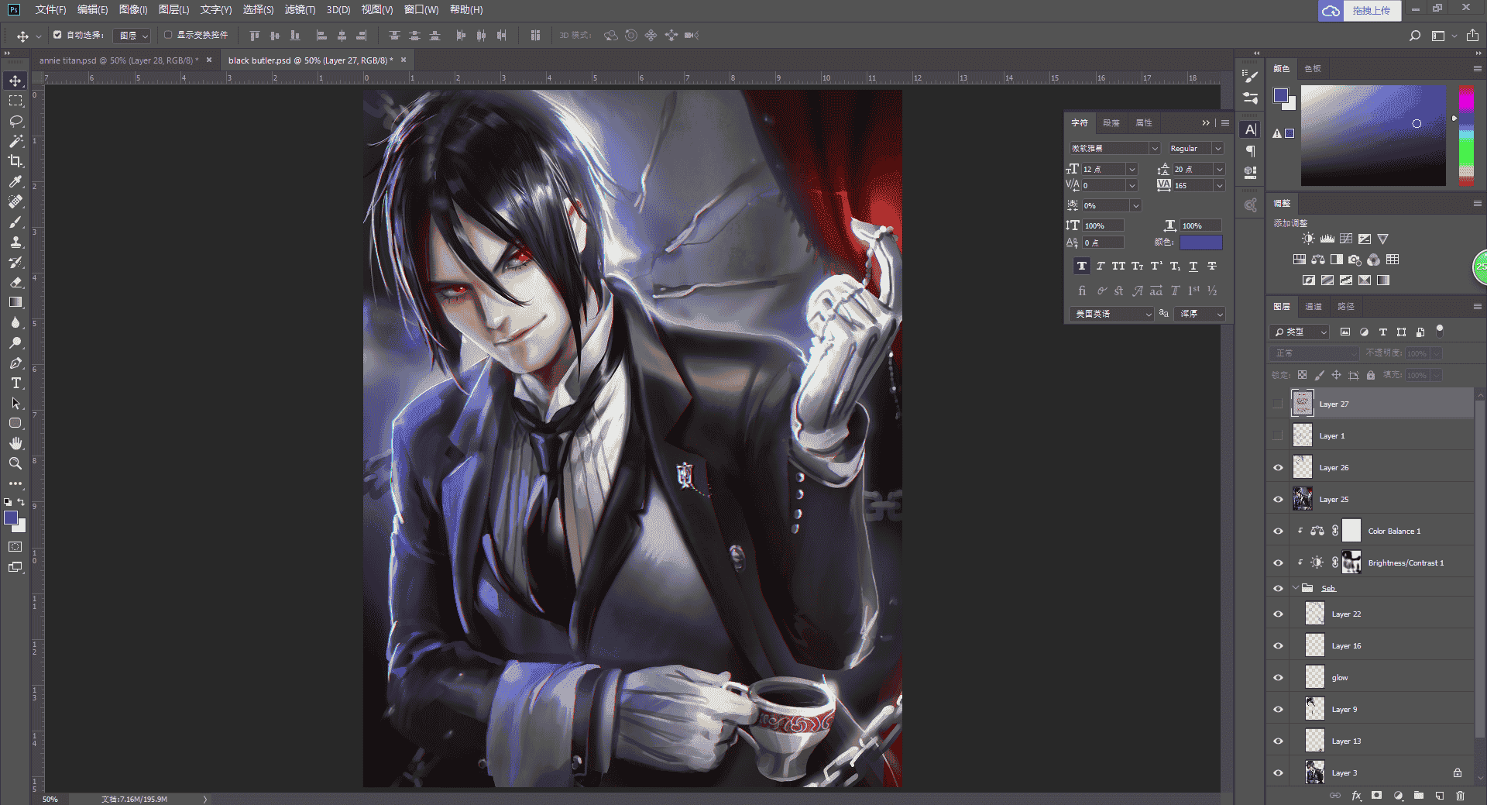Select the Lasso tool
1487x805 pixels.
15,121
